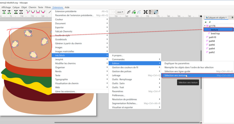This screenshot has width=234, height=124.
Task: Click the layers view icon above g1176
Action: pos(206,22)
